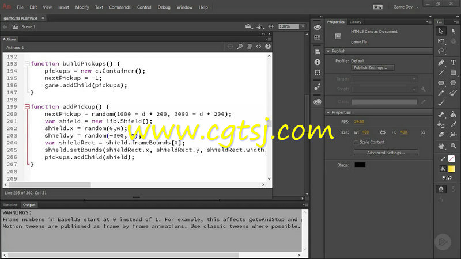Viewport: 461px width, 259px height.
Task: Open the Debug menu
Action: pos(164,7)
